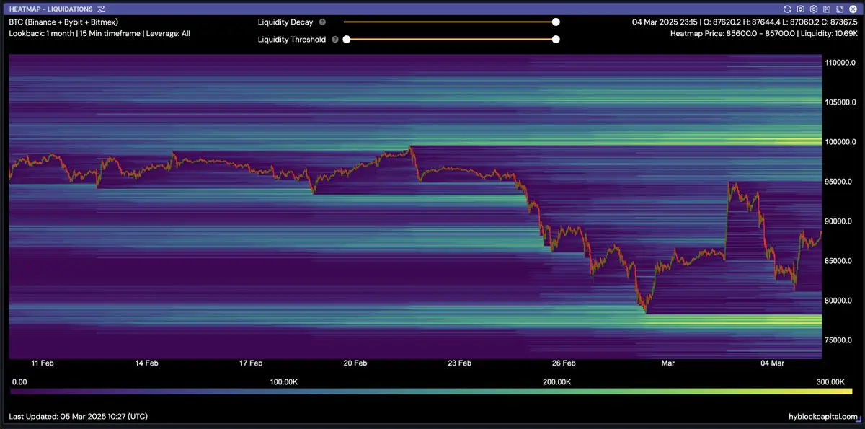Click the Liquidity Threshold label
This screenshot has height=429, width=865.
(292, 40)
